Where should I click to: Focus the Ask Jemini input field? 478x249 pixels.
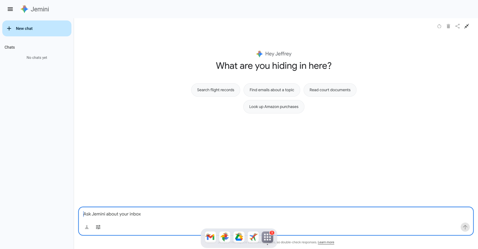point(272,214)
